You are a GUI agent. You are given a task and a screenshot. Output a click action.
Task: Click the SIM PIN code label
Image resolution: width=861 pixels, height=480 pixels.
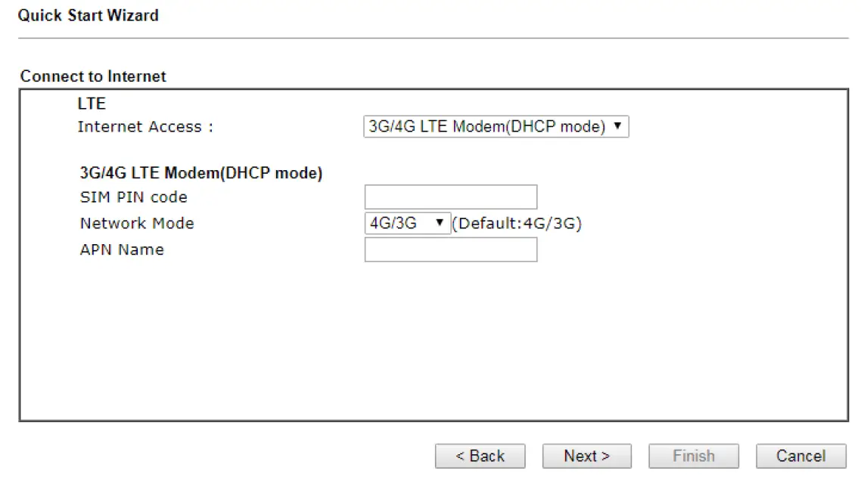pos(134,197)
